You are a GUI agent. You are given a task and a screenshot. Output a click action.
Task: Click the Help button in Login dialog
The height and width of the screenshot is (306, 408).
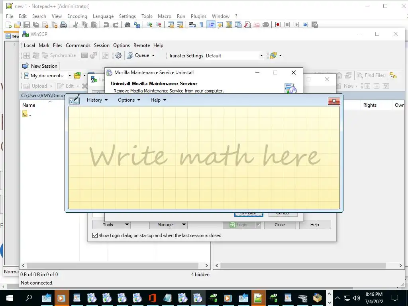[x=315, y=225]
